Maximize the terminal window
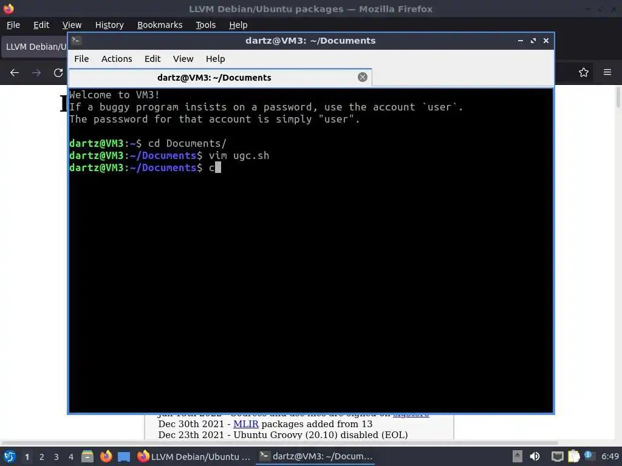Viewport: 622px width, 466px height. point(533,41)
